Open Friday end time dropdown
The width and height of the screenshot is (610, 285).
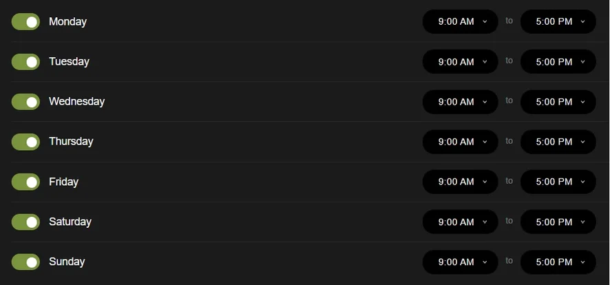click(558, 182)
